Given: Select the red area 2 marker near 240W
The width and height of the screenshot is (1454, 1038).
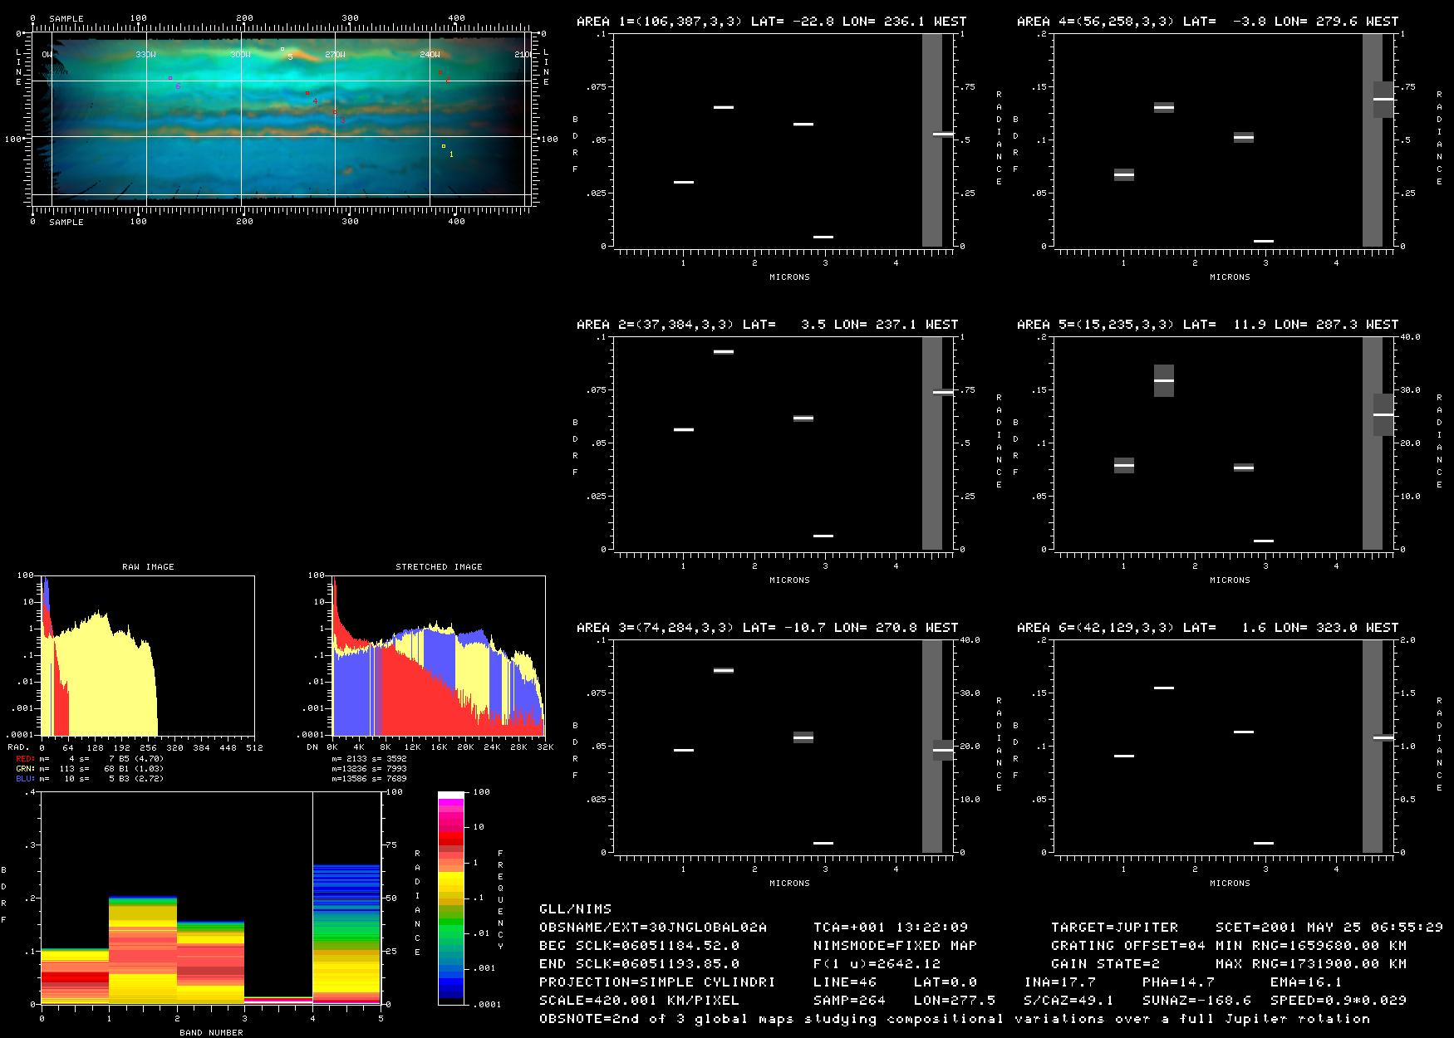Looking at the screenshot, I should pyautogui.click(x=440, y=73).
